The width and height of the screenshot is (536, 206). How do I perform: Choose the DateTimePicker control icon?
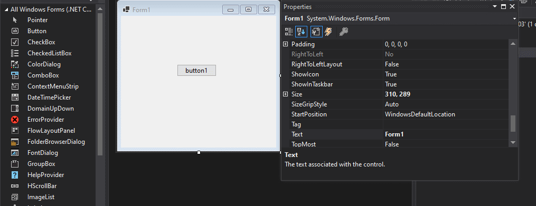15,97
